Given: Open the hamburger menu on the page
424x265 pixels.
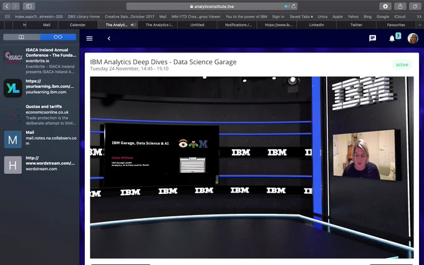Looking at the screenshot, I should tap(90, 39).
